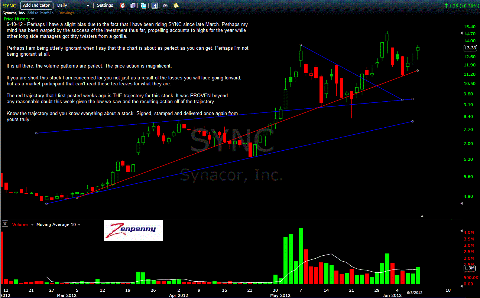The height and width of the screenshot is (298, 480).
Task: Click the note line starting '6-10-12 - Perhaps'
Action: pos(127,24)
